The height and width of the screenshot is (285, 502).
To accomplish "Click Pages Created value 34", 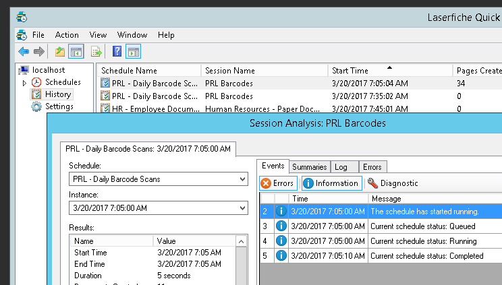I will tap(461, 84).
